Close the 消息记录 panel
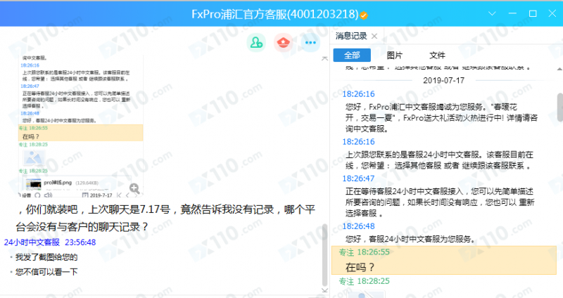The height and width of the screenshot is (298, 563). coord(374,36)
